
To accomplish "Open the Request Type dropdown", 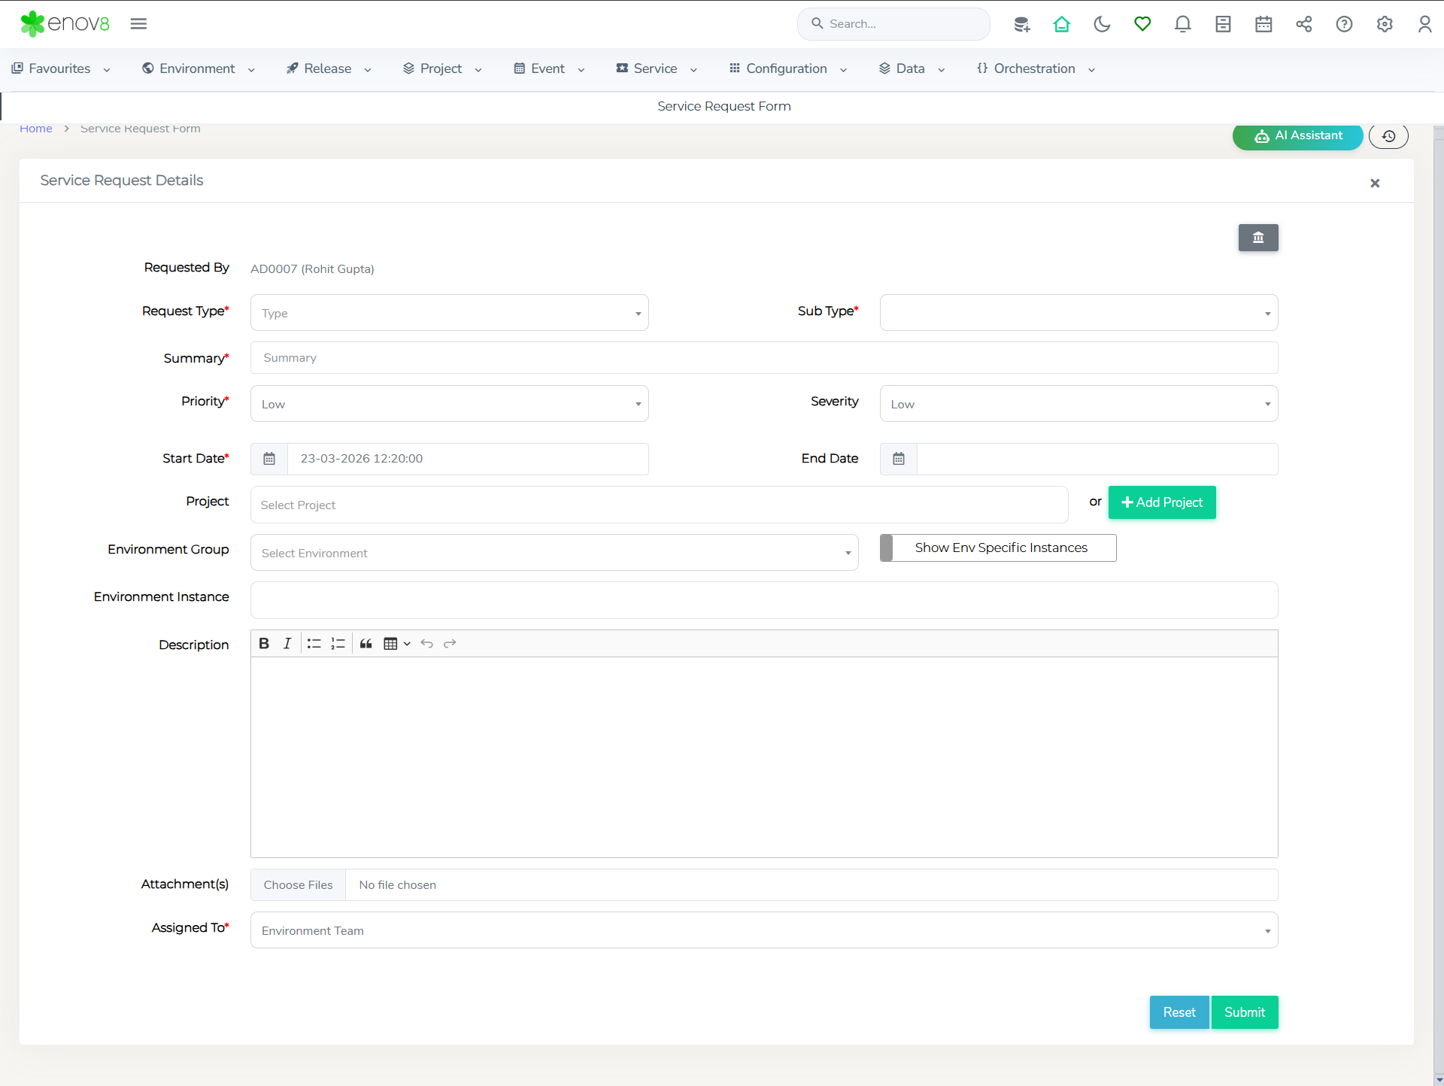I will click(x=449, y=313).
